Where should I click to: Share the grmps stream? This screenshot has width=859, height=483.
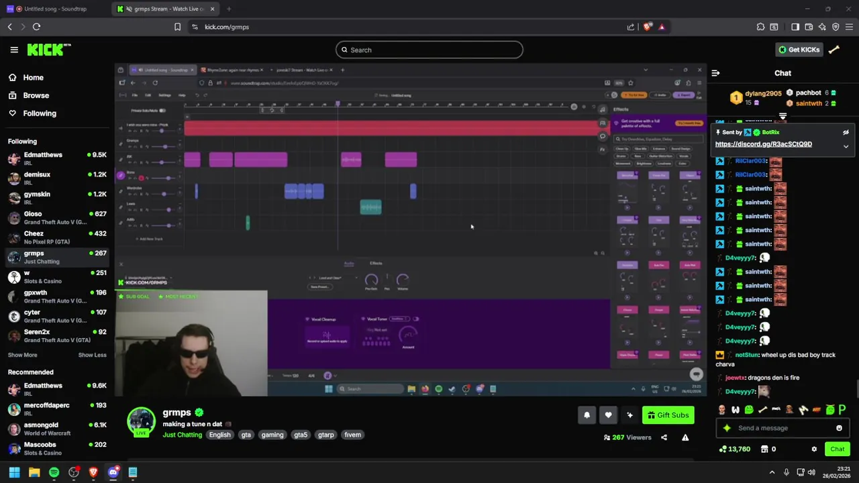point(664,437)
